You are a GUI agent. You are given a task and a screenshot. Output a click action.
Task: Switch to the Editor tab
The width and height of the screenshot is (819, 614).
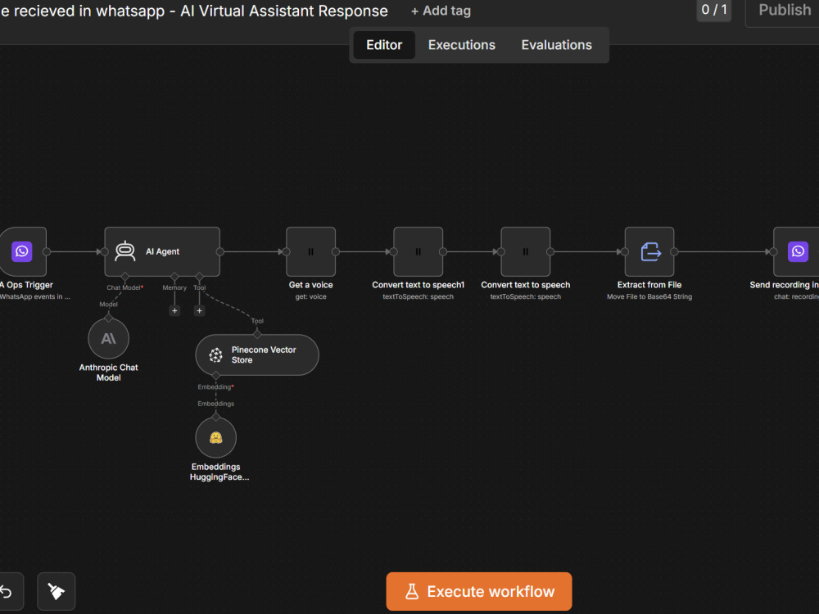[x=384, y=45]
